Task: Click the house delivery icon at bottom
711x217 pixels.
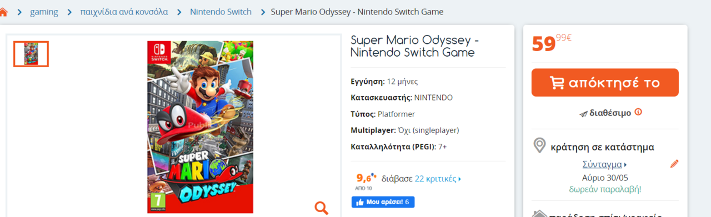Action: pos(539,214)
